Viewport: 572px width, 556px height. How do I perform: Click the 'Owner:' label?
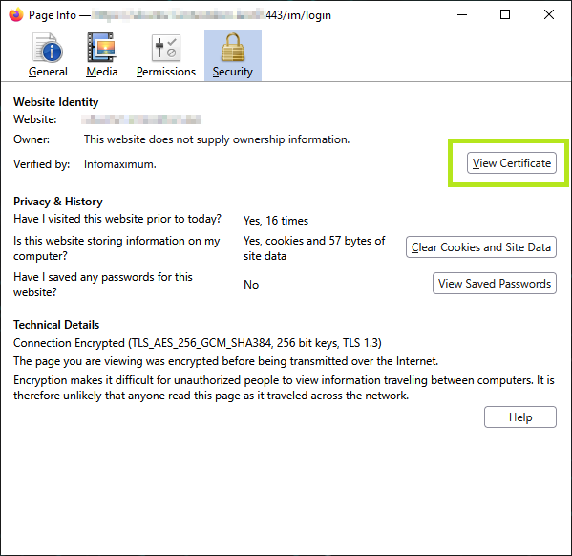32,139
